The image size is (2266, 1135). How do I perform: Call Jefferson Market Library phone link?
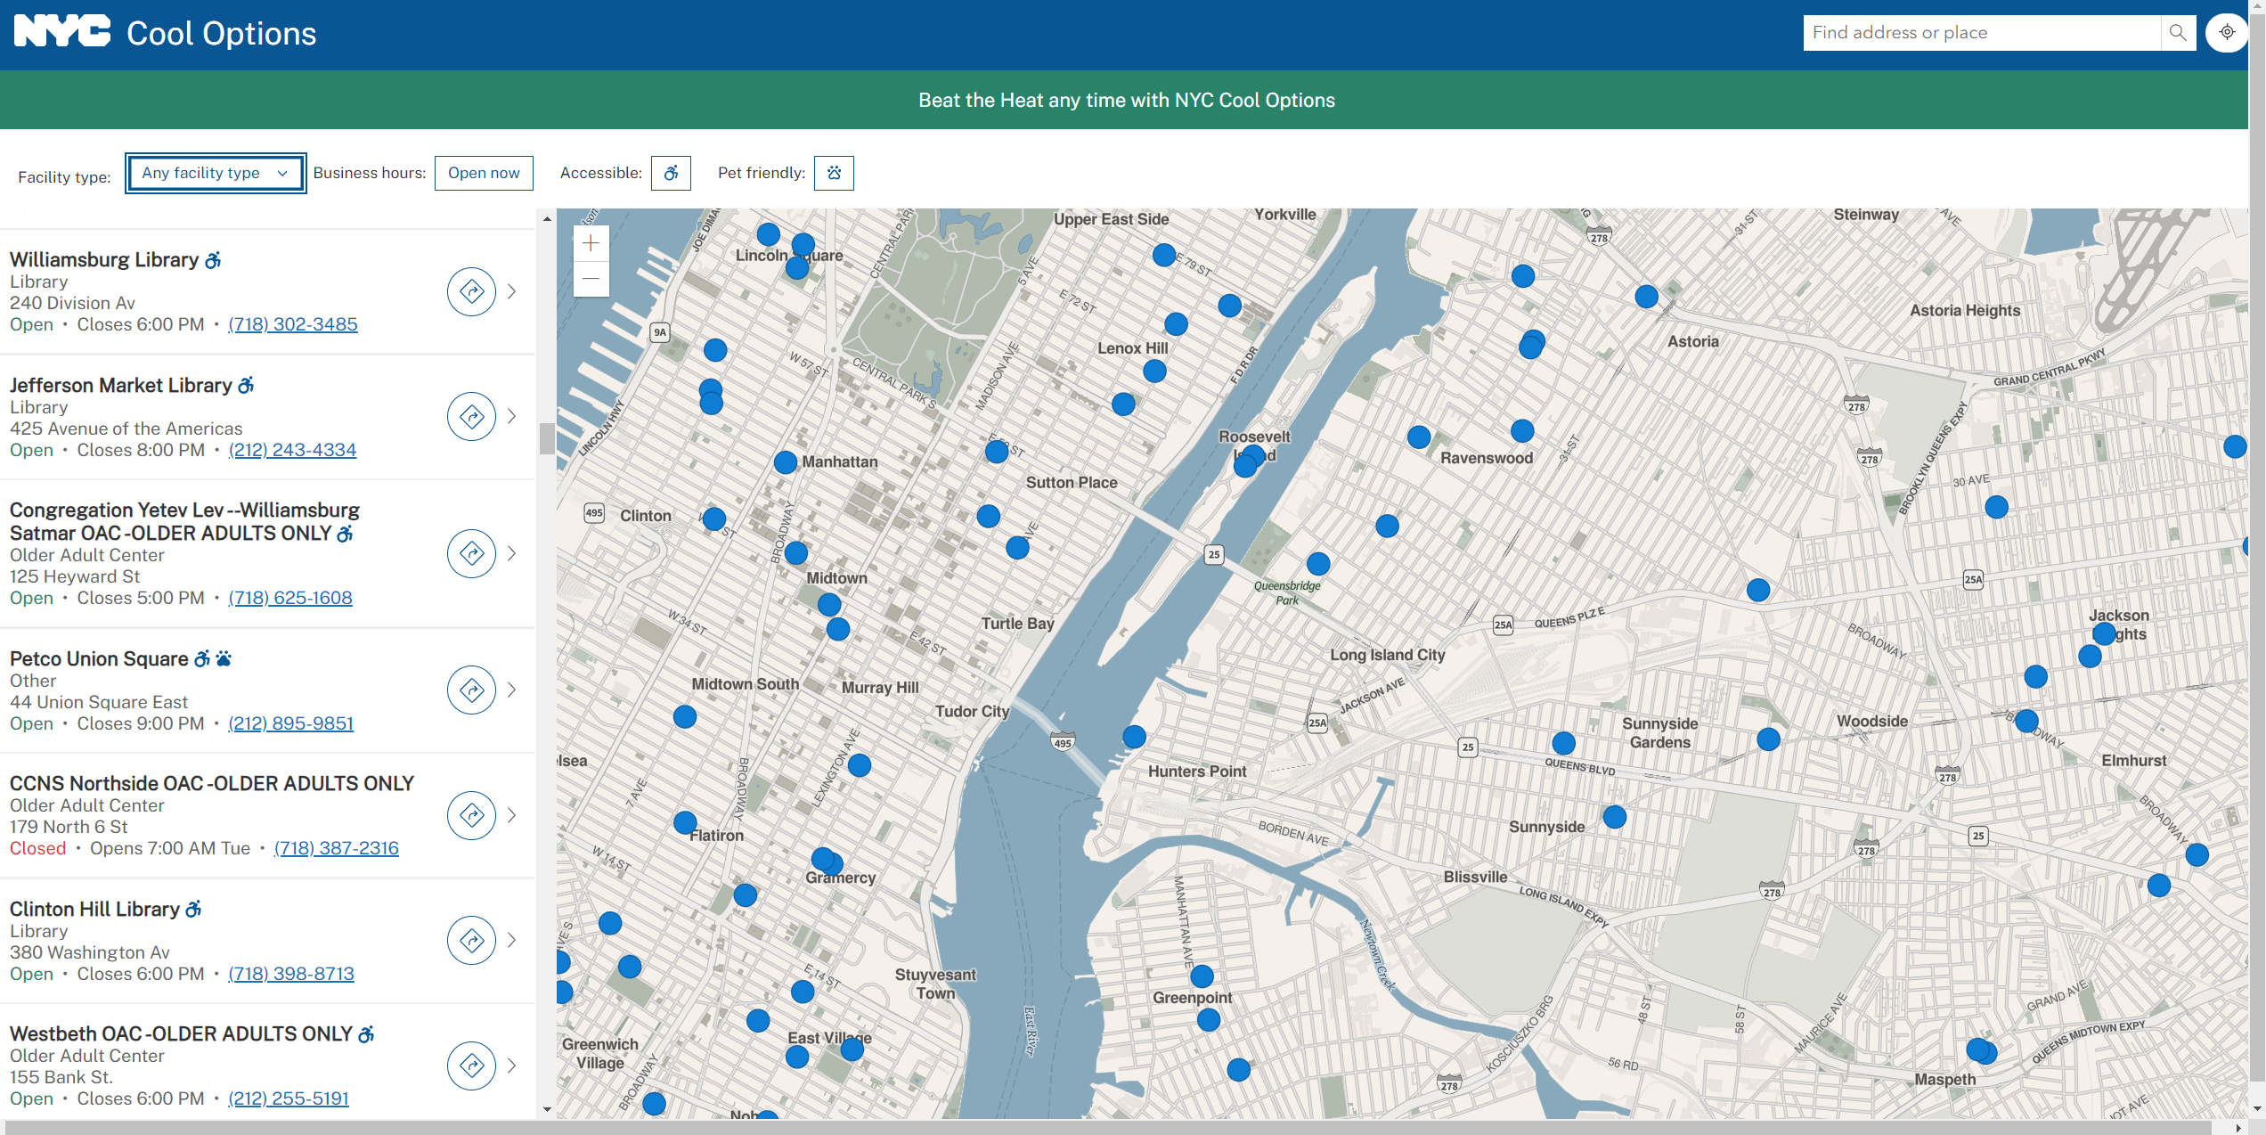292,451
